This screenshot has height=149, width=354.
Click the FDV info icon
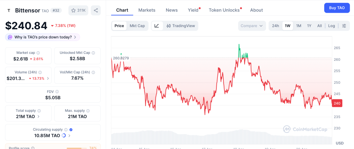point(57,92)
